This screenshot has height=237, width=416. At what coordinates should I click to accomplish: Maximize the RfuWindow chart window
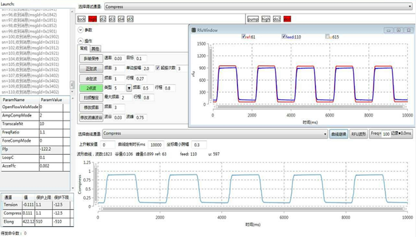point(398,30)
